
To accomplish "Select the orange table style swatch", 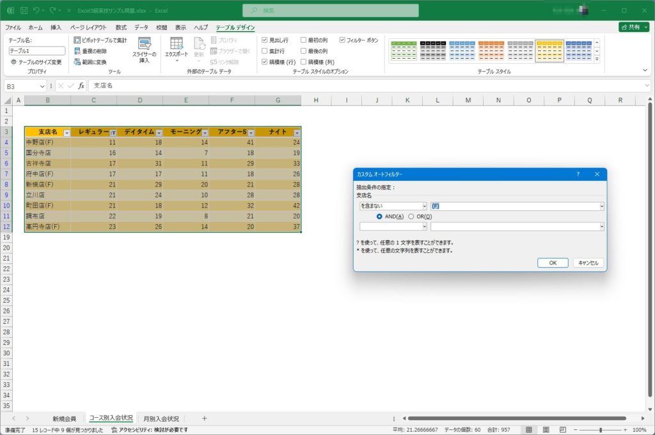I will [491, 50].
